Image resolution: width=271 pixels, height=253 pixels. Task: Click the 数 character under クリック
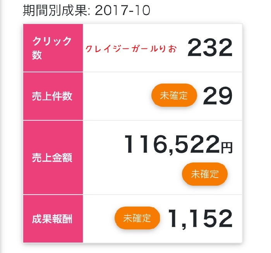click(37, 55)
